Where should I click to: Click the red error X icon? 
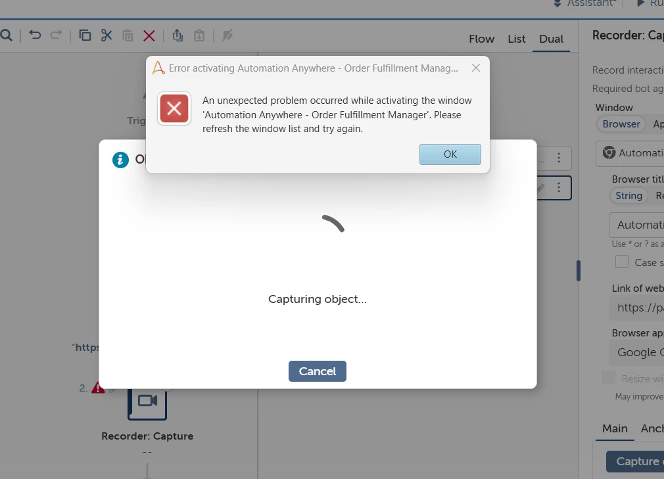coord(174,109)
